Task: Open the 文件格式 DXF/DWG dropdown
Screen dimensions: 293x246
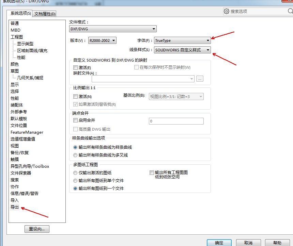Action: pos(113,29)
